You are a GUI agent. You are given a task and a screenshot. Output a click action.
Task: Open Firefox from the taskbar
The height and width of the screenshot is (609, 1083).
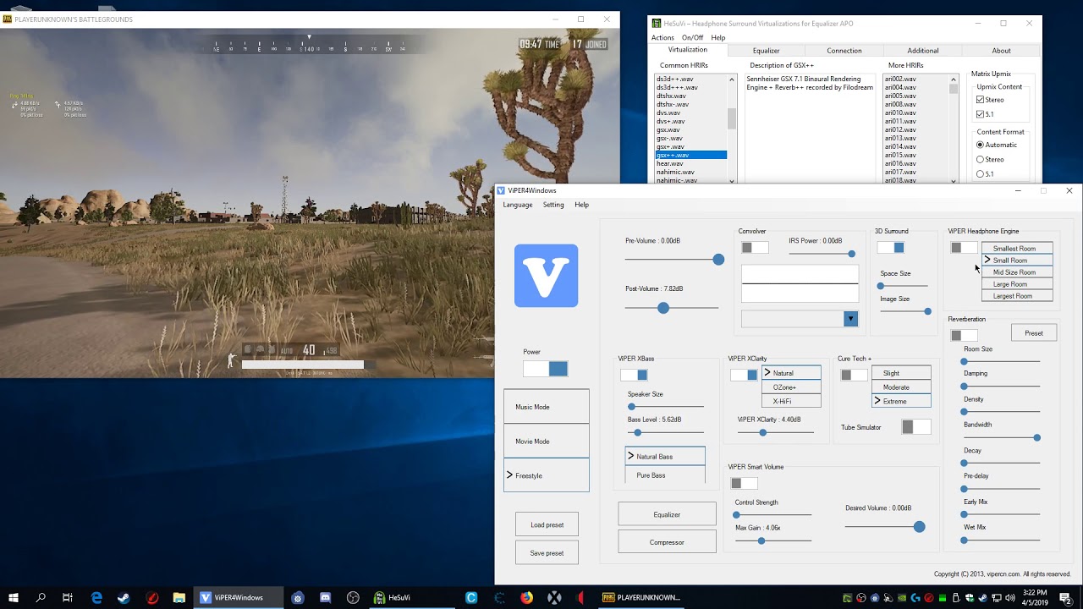pyautogui.click(x=527, y=597)
